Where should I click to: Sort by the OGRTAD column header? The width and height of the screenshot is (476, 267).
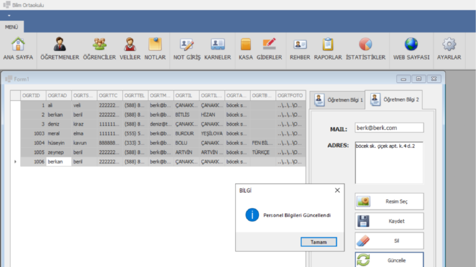point(59,95)
